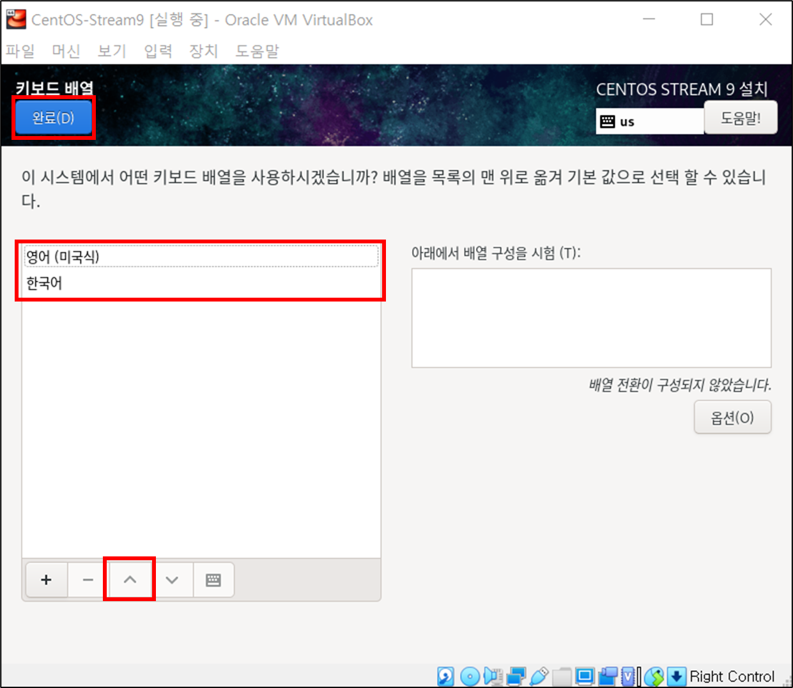
Task: Move selected layout up with arrow
Action: pyautogui.click(x=130, y=579)
